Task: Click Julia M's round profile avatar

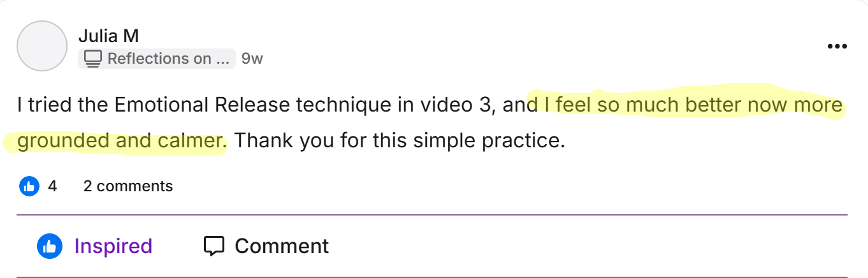Action: 42,46
